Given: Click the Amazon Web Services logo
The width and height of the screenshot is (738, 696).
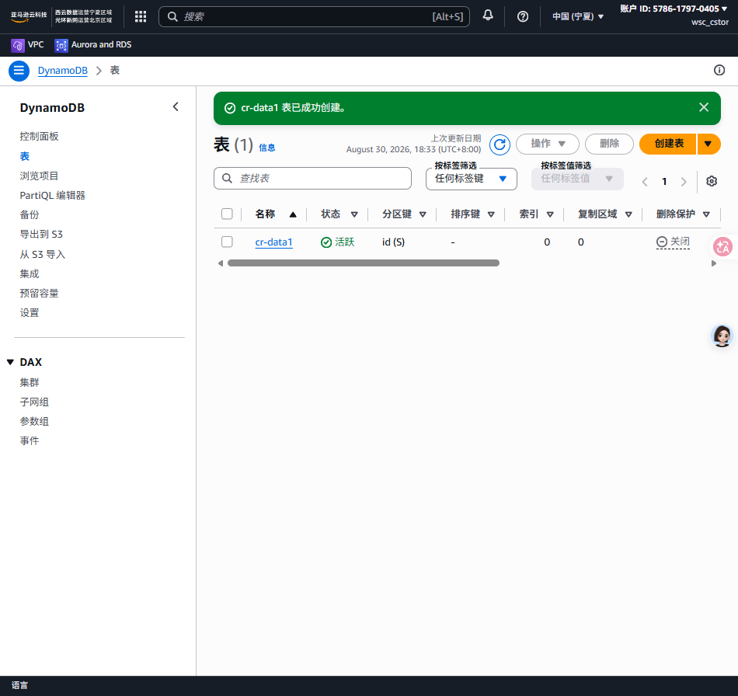Looking at the screenshot, I should click(x=28, y=16).
